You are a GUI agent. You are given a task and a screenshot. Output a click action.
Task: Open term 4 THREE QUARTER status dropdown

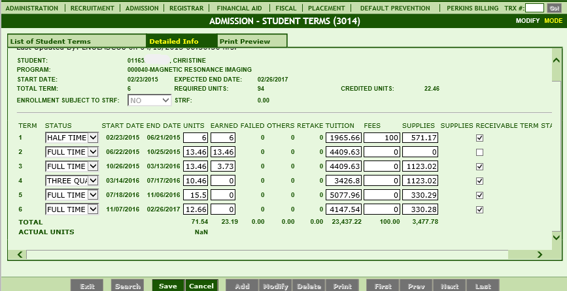71,181
